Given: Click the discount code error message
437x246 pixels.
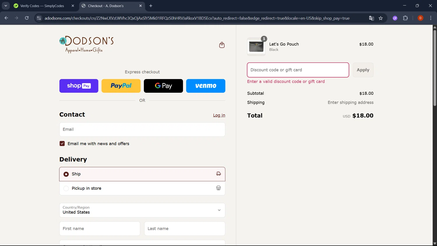Looking at the screenshot, I should coord(286,82).
